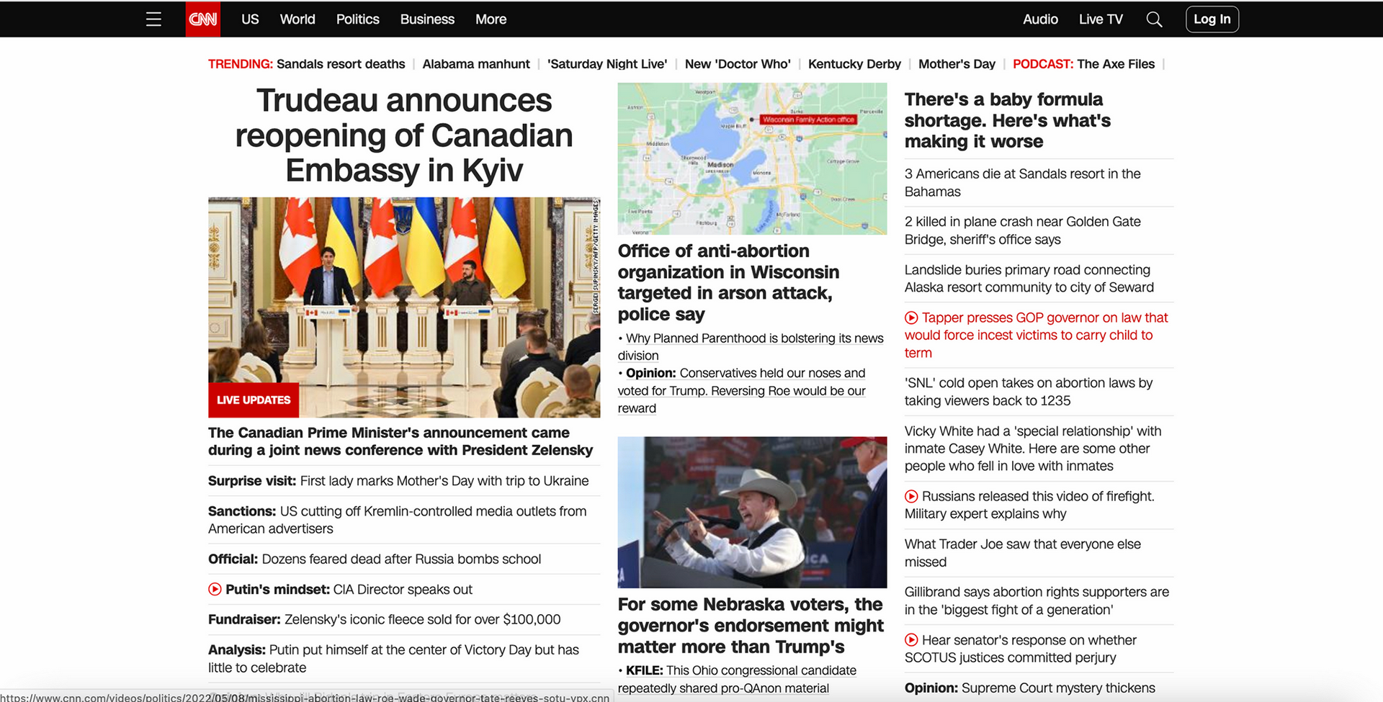
Task: Open 3 Americans die at Sandals story
Action: pos(1023,183)
